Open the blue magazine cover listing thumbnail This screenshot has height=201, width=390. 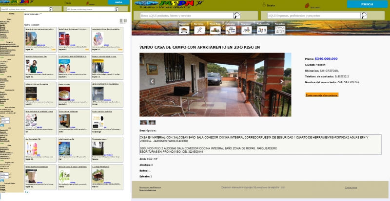[x=64, y=148]
